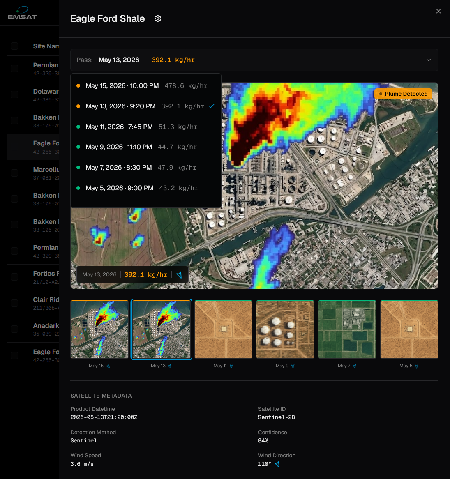Choose the May 11, 2026 7:45 PM pass
This screenshot has height=479, width=450.
(146, 127)
